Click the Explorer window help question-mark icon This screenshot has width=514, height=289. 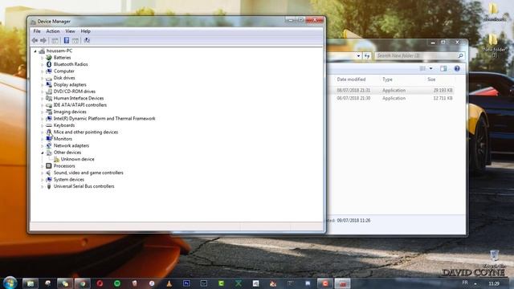457,68
